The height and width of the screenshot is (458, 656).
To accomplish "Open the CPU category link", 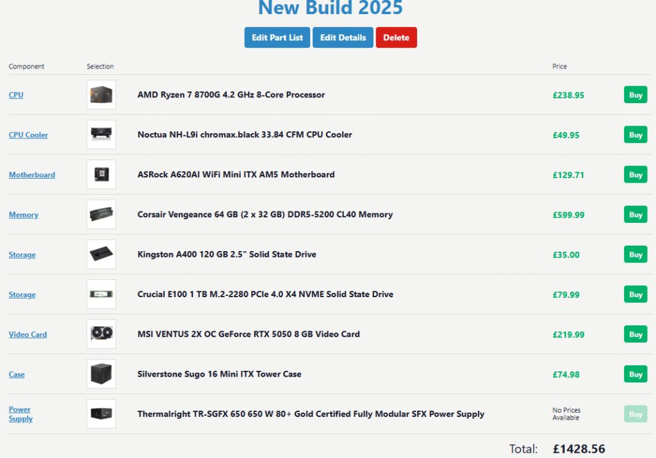I will click(x=16, y=95).
